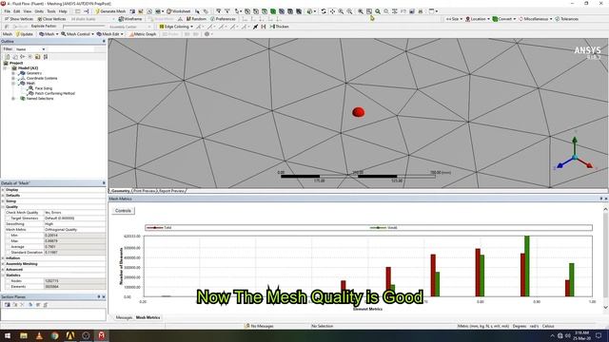Click the Controls button in Mesh Metrics
Image resolution: width=609 pixels, height=342 pixels.
123,211
